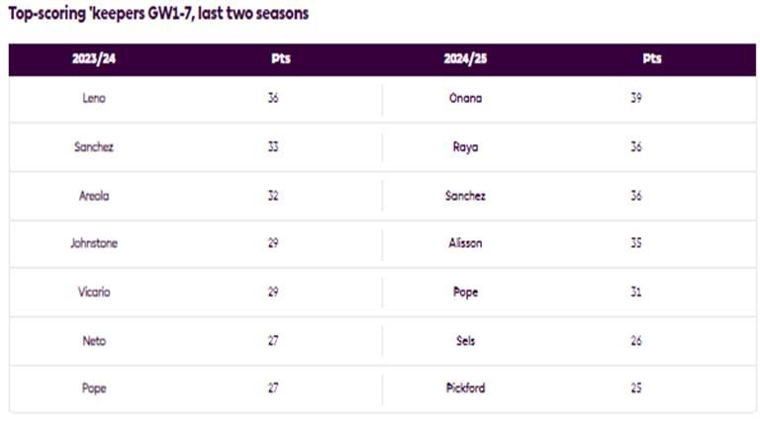Click Pope in the 2024/25 column

(x=465, y=292)
